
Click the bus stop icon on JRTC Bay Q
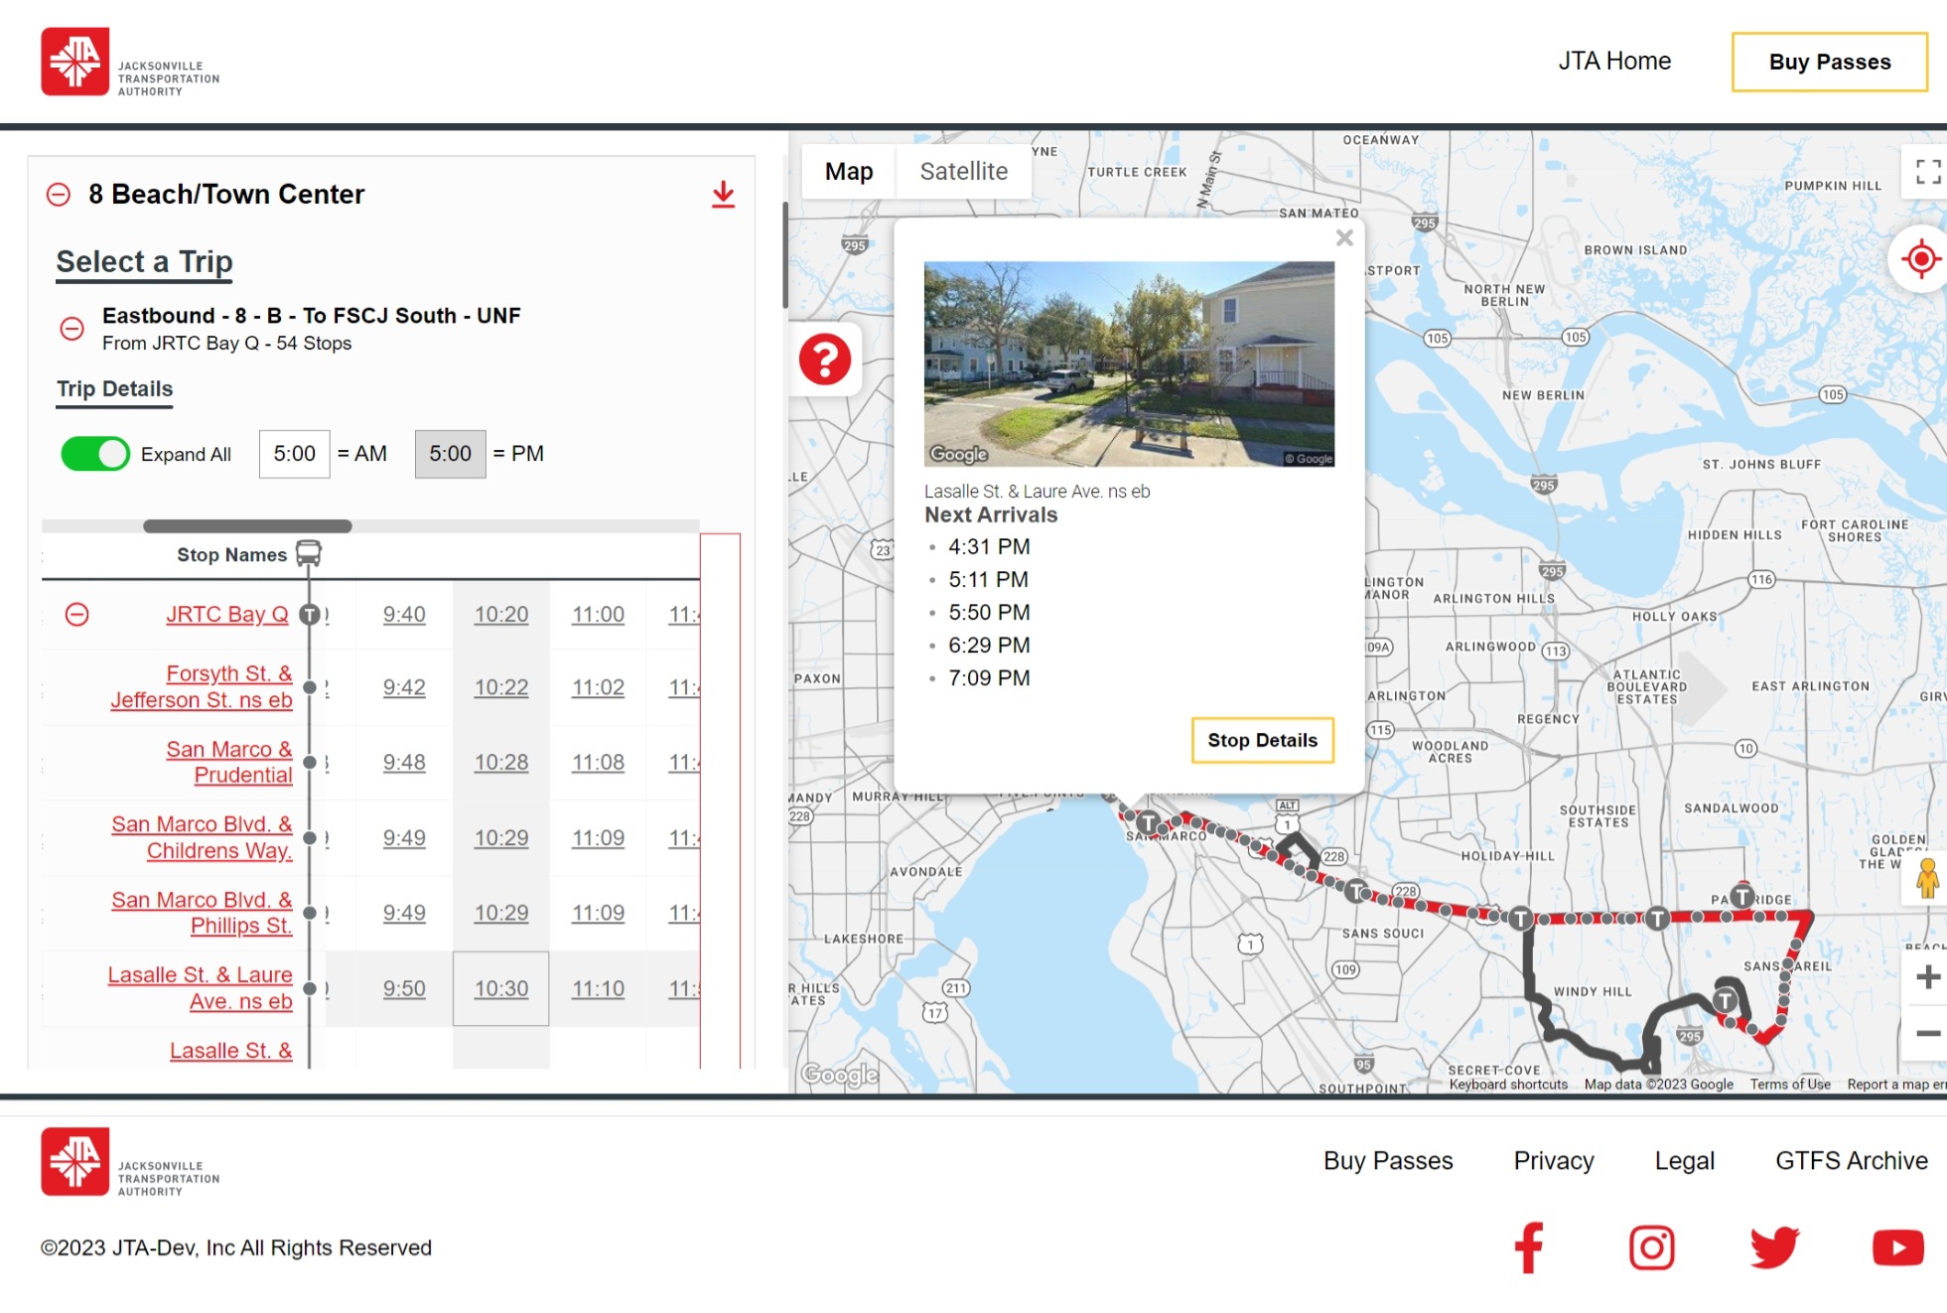pos(311,614)
